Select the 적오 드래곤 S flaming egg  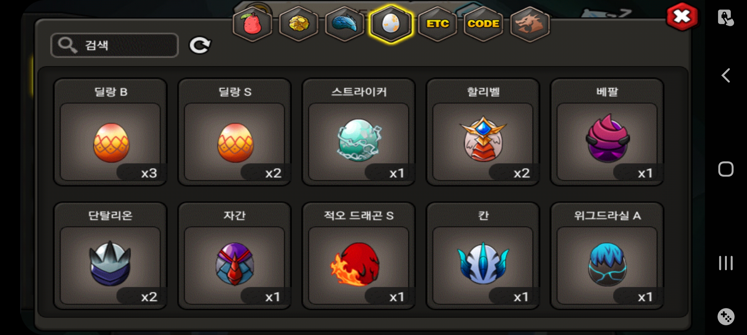[x=359, y=256]
